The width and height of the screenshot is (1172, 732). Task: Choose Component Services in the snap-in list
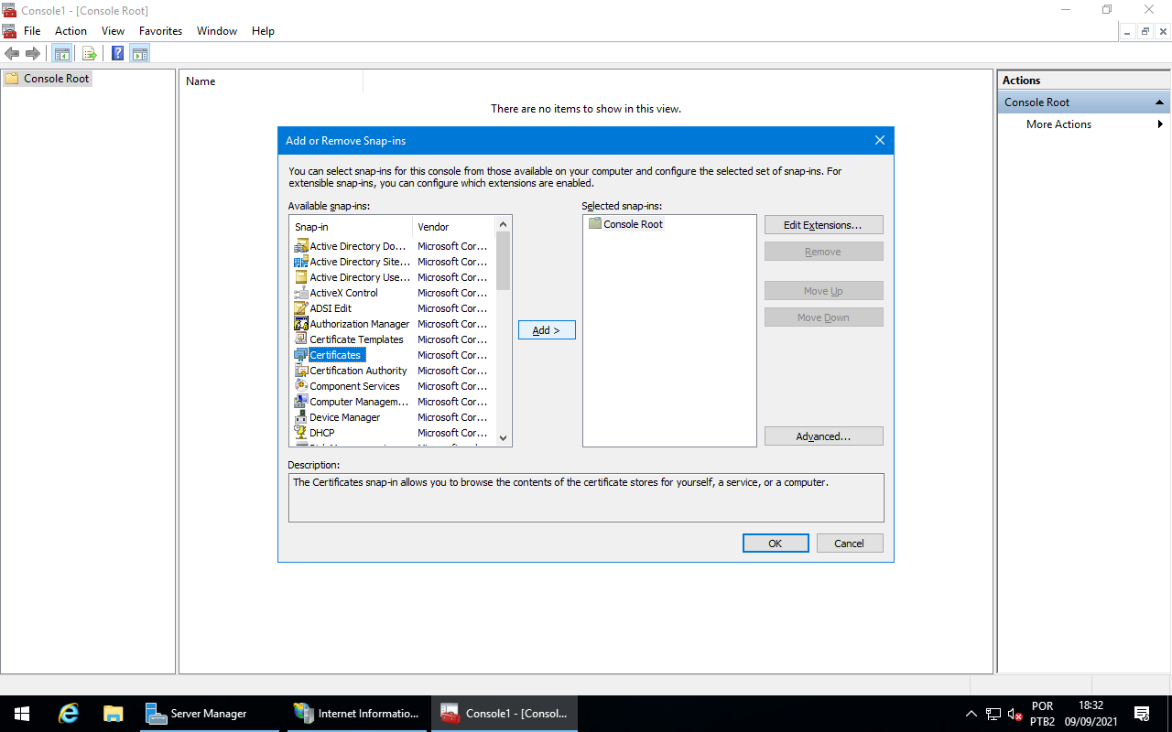(354, 386)
